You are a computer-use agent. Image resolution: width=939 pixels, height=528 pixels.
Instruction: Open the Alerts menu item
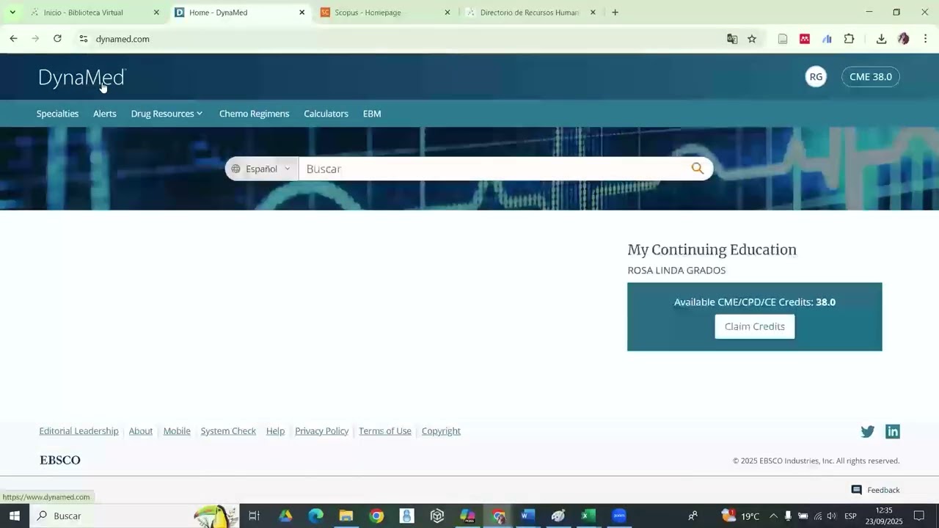click(105, 114)
